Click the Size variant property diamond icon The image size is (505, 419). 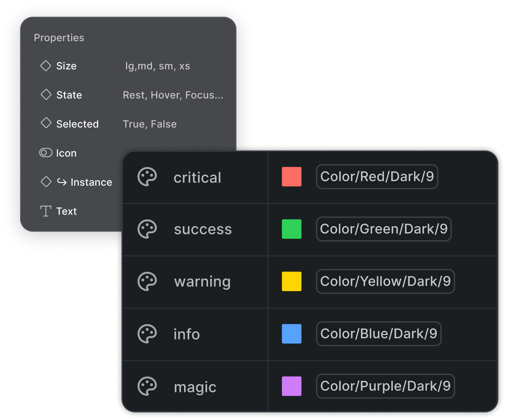pos(46,66)
